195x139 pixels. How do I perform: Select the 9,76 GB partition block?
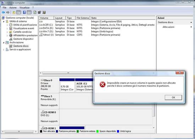tap(67, 85)
